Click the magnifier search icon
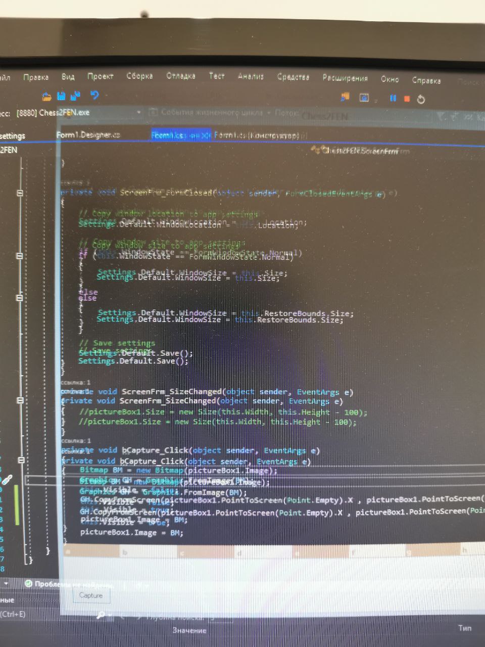Screen dimensions: 485x647 click(x=101, y=615)
